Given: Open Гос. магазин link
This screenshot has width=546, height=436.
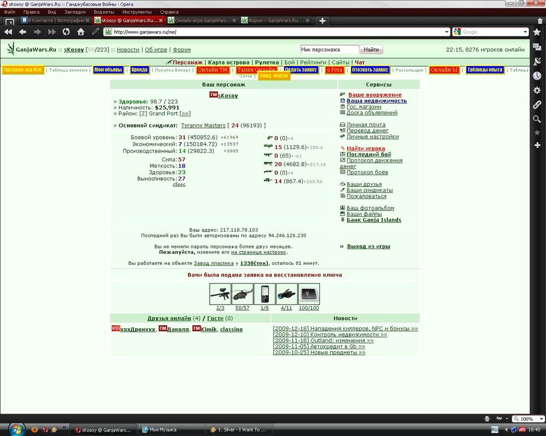Looking at the screenshot, I should click(x=364, y=107).
